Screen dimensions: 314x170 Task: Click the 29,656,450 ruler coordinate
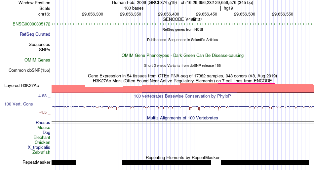(207, 14)
